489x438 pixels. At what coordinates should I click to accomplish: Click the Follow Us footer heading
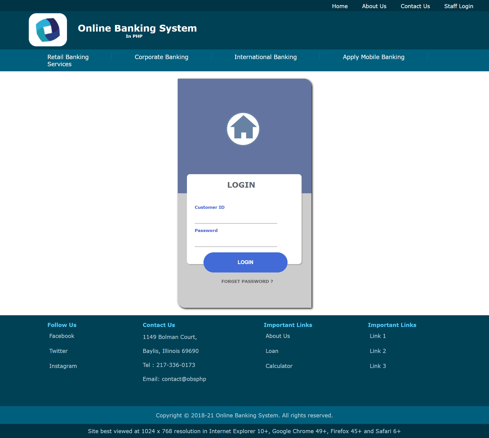point(62,325)
